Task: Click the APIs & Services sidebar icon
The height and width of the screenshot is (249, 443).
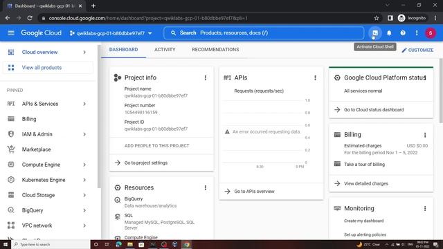Action: (x=11, y=104)
